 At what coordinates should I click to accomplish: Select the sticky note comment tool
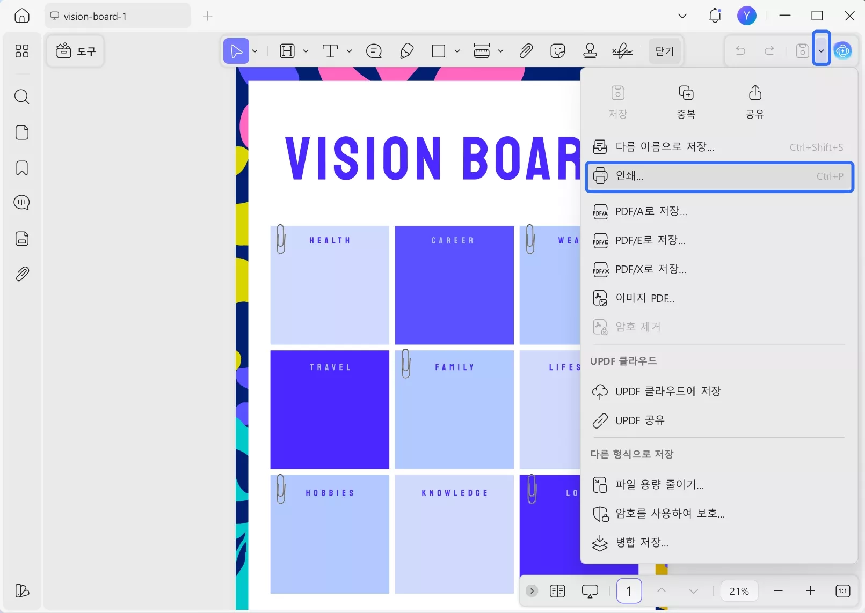374,51
